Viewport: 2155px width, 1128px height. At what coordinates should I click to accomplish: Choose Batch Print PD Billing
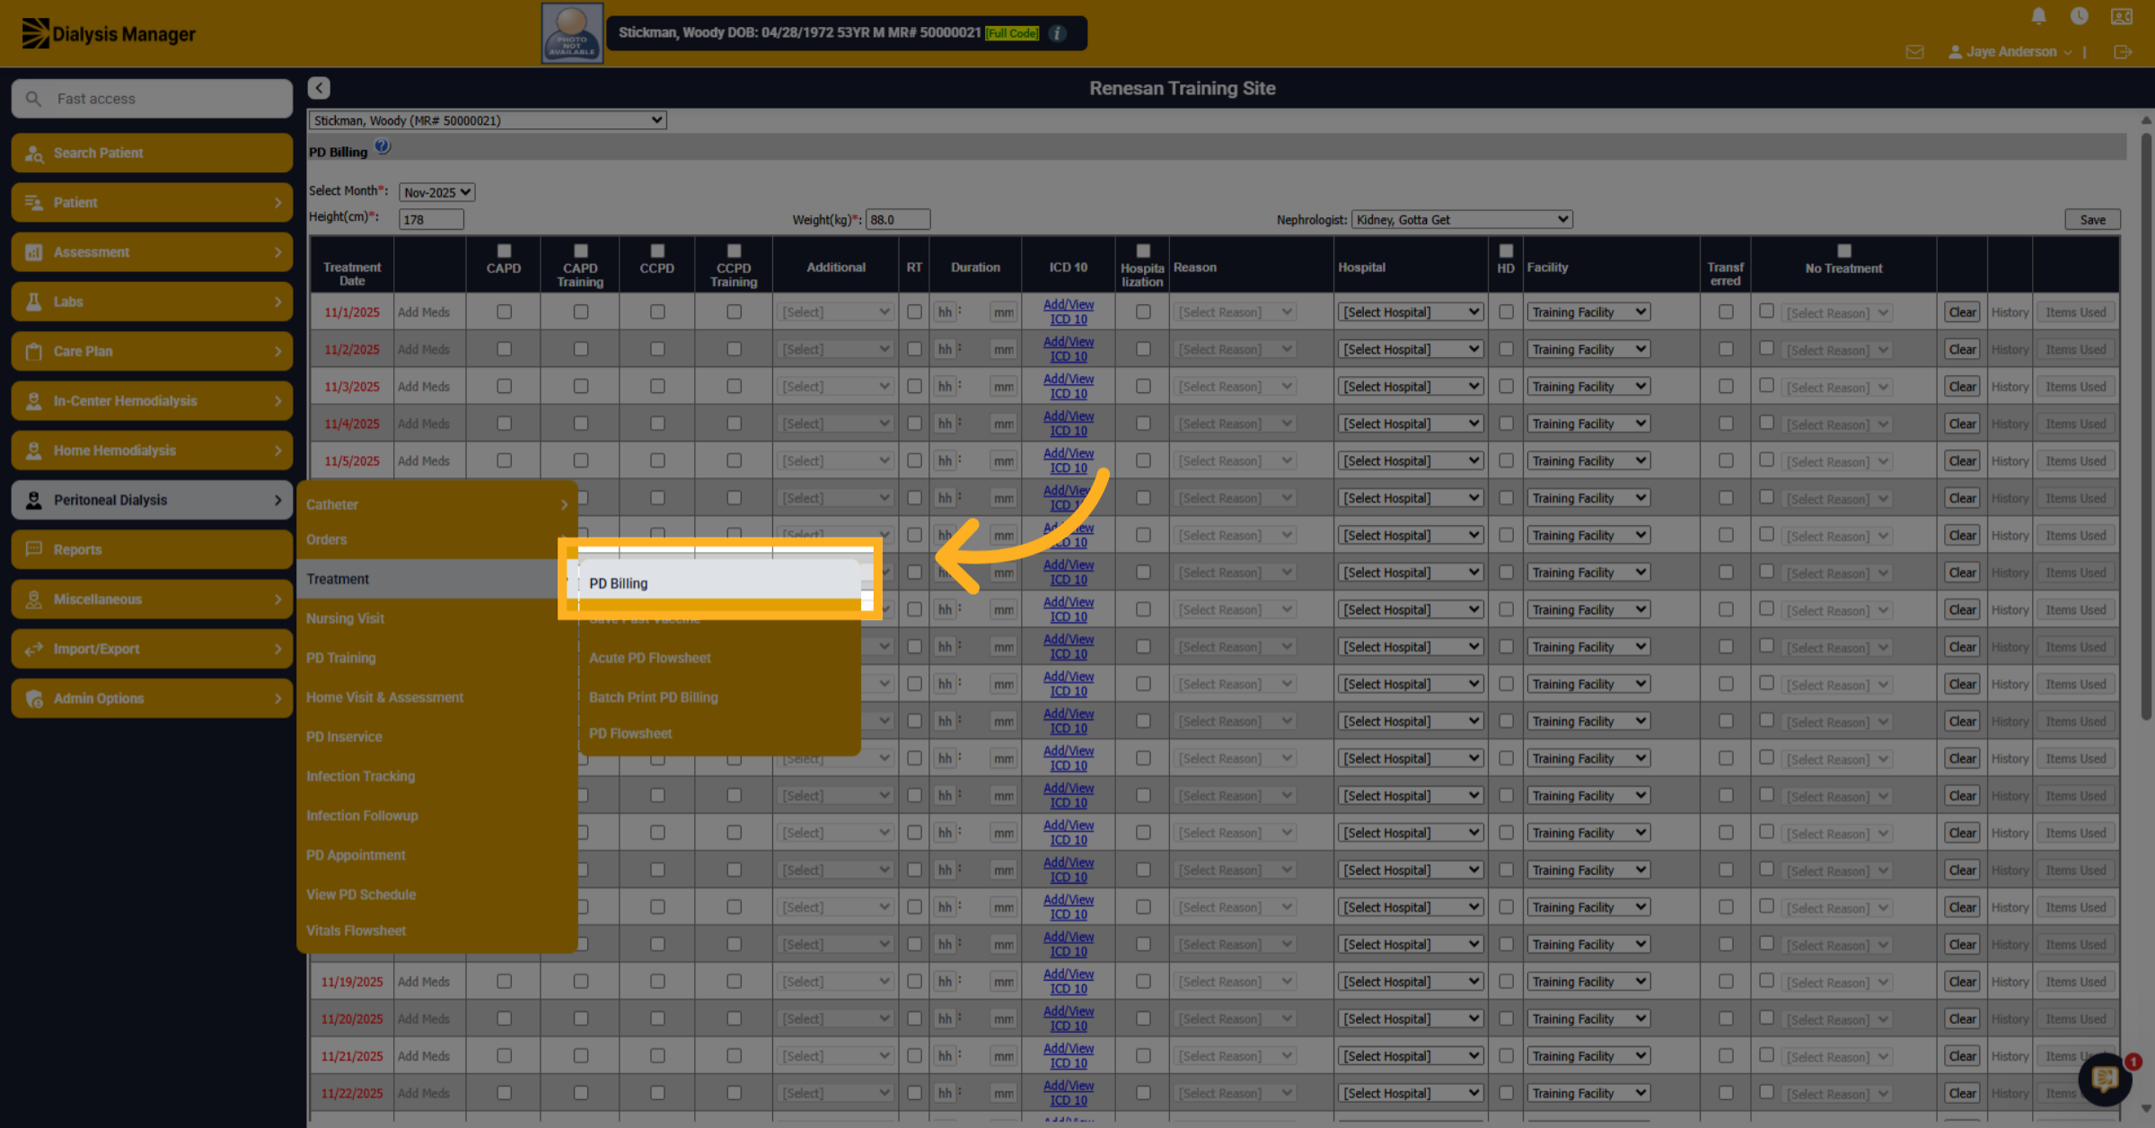[654, 697]
